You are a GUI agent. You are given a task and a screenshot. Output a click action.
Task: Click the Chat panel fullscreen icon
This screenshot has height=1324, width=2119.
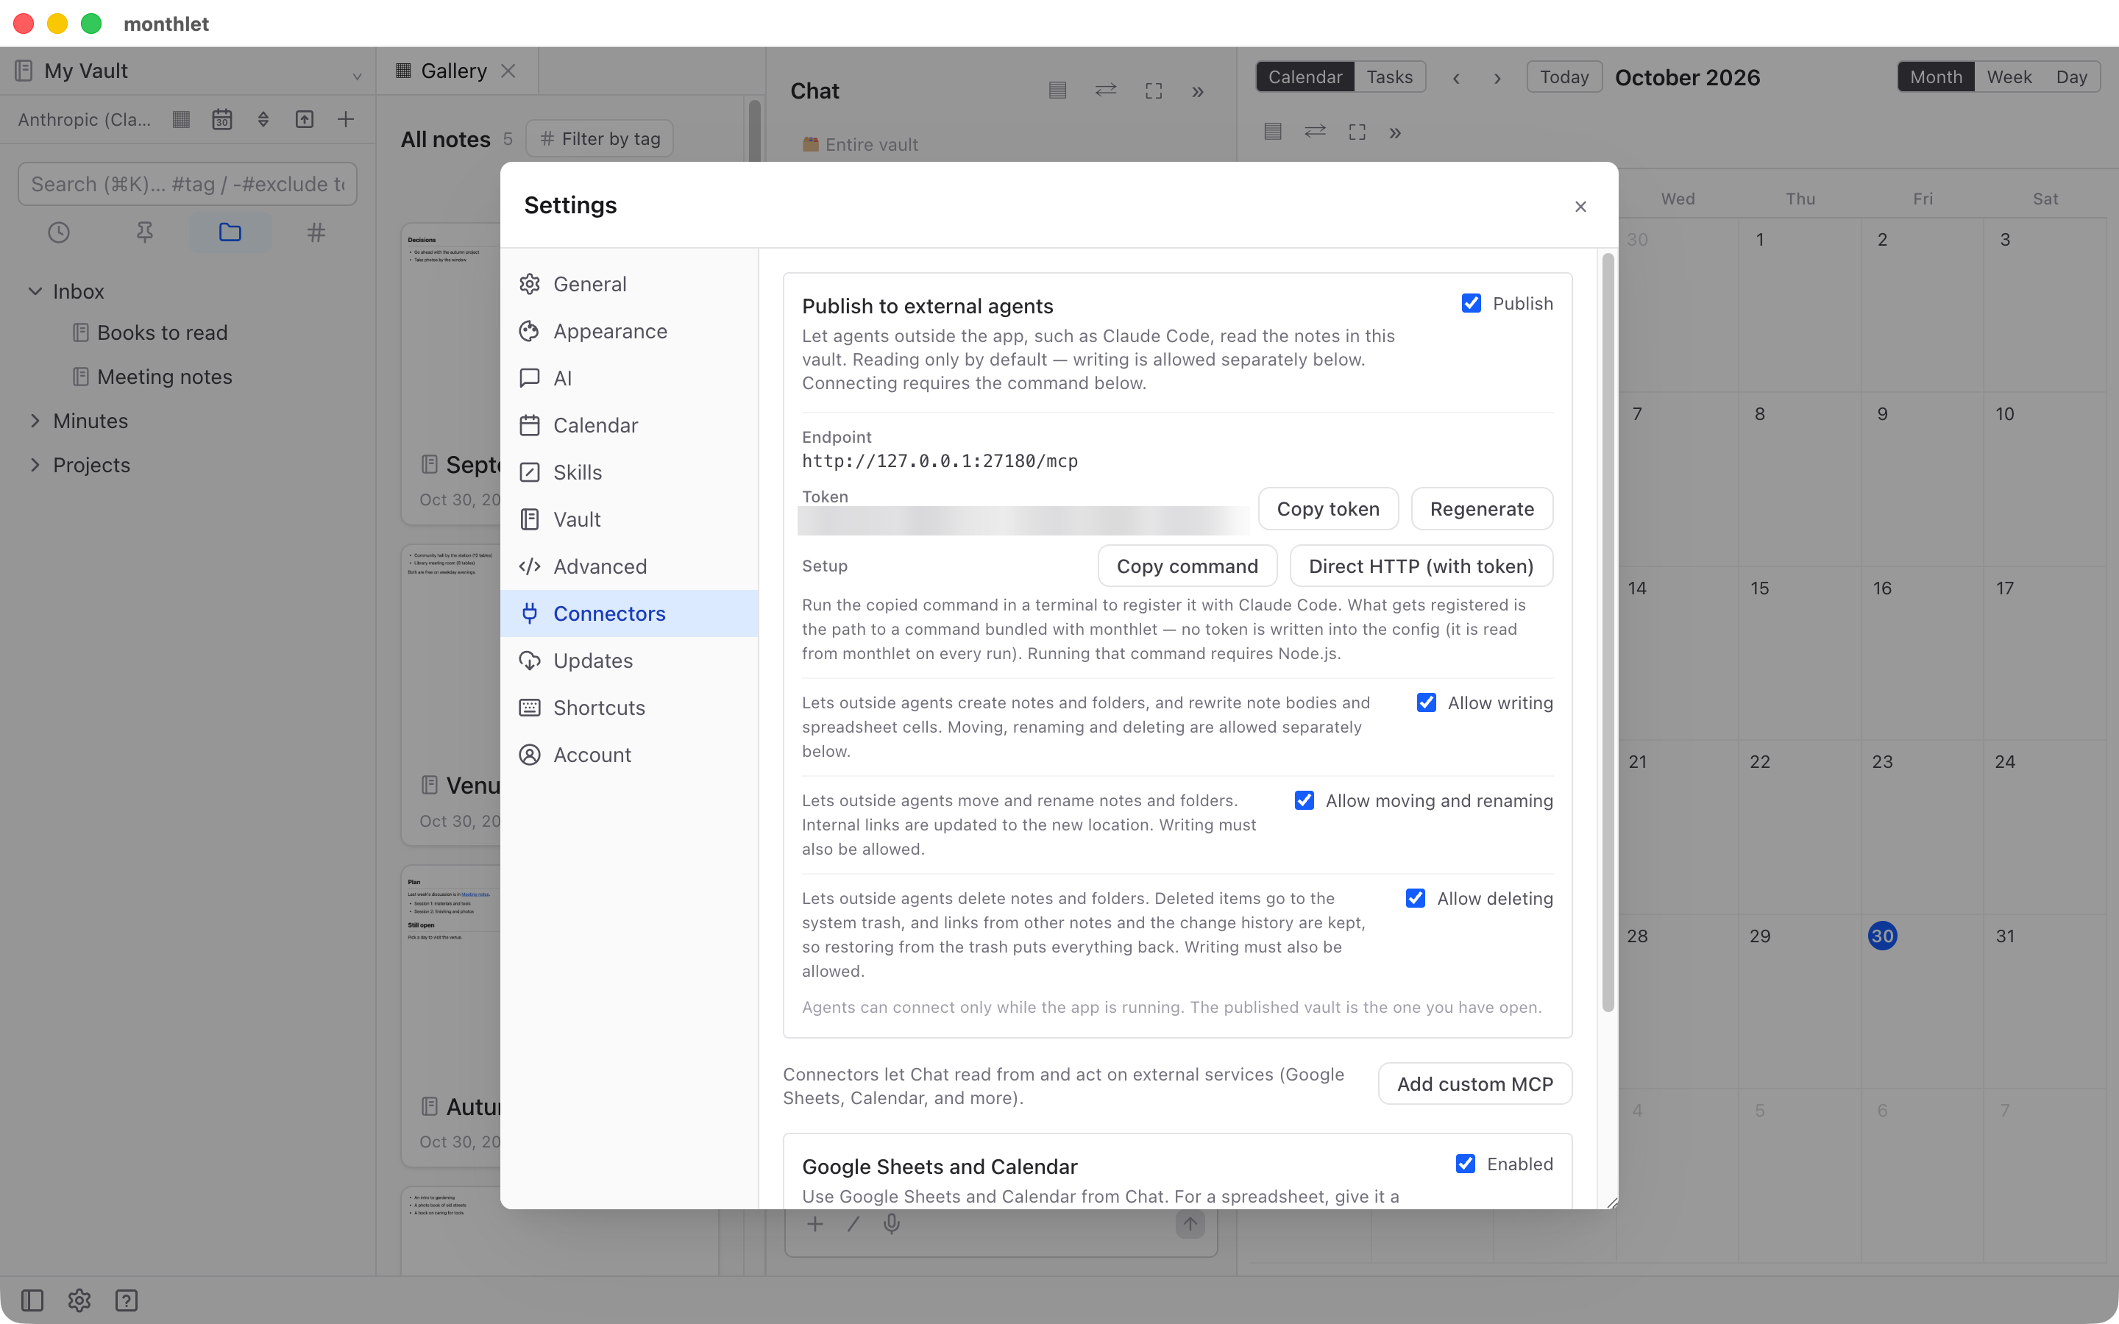(x=1154, y=91)
